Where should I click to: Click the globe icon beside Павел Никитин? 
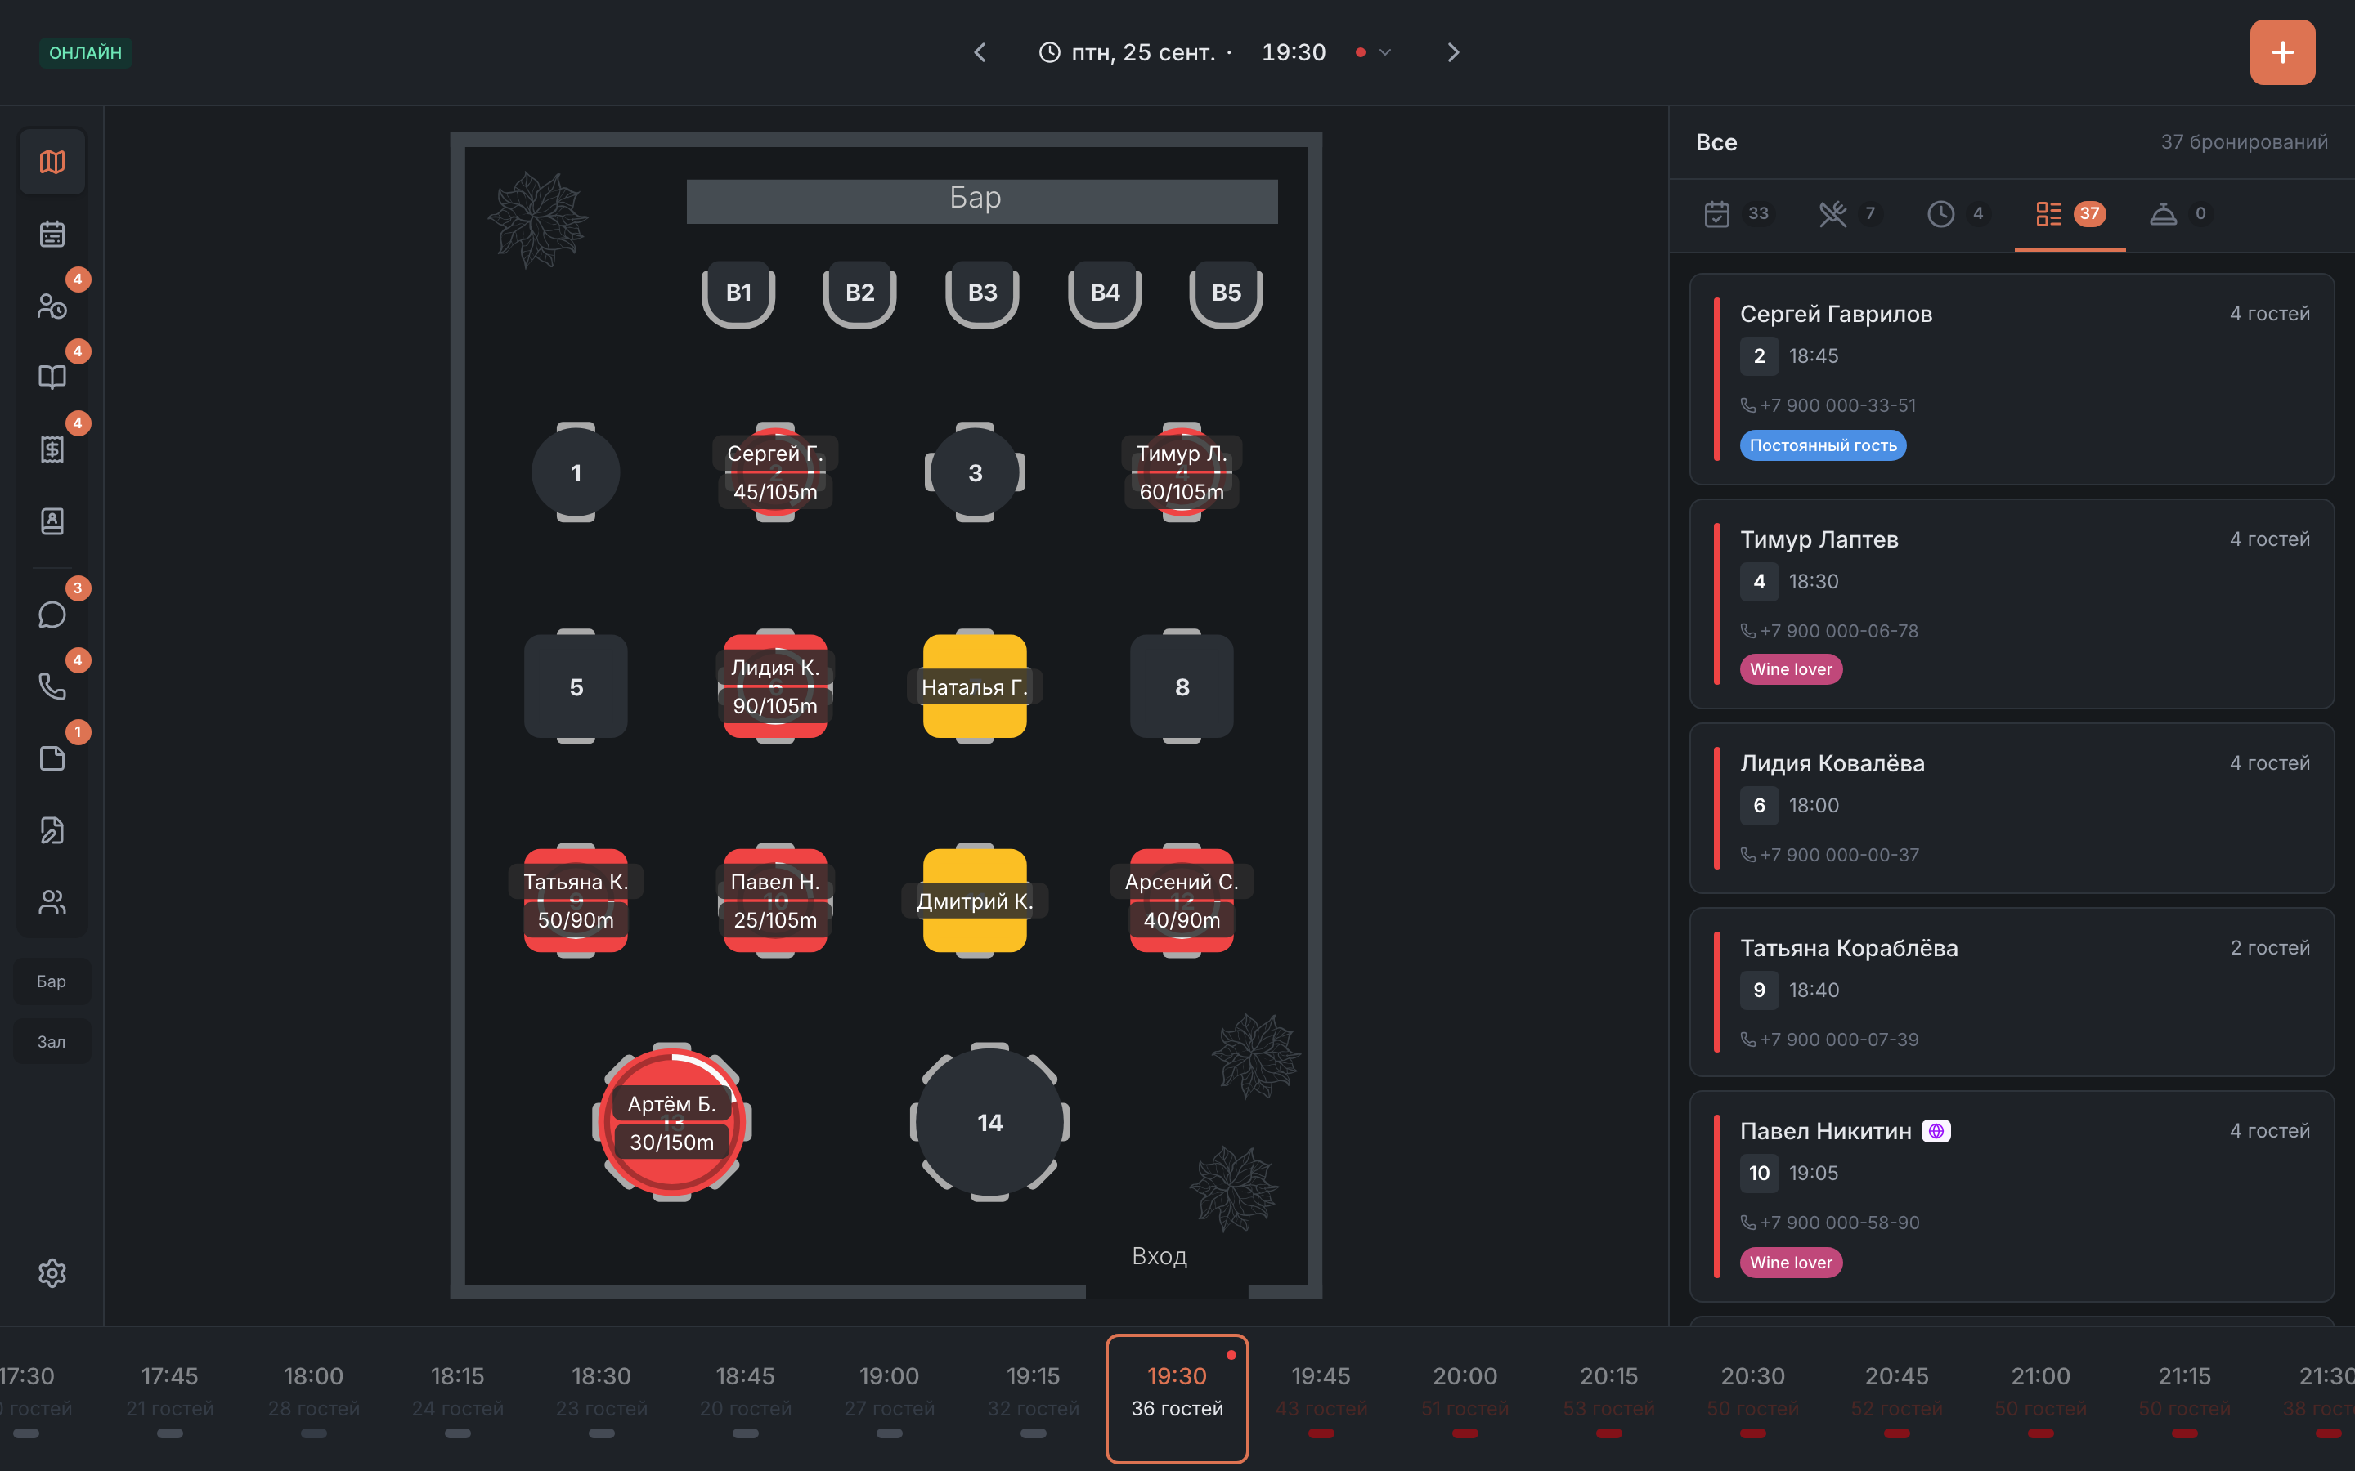[1936, 1132]
